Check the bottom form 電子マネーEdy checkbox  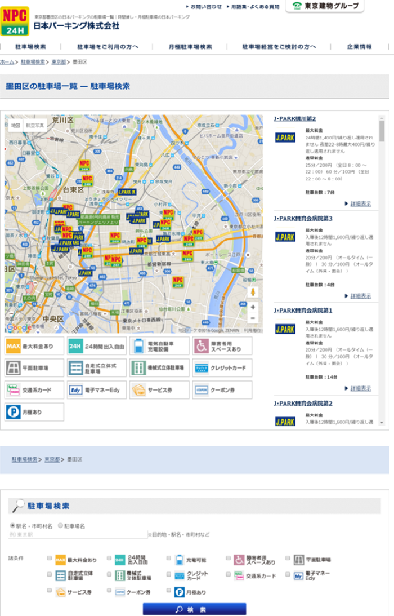coord(288,574)
